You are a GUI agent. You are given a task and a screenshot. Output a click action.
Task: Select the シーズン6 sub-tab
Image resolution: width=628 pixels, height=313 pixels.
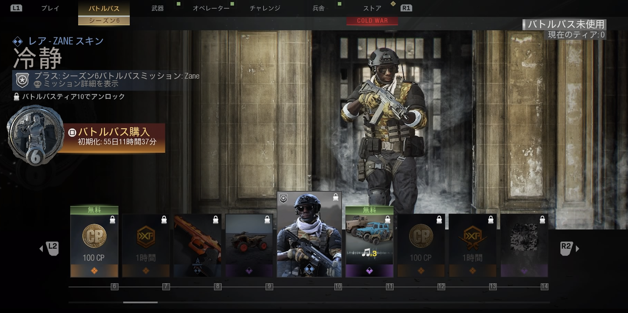pyautogui.click(x=104, y=21)
